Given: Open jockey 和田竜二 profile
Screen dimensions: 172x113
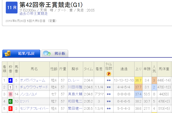Looking at the screenshot, I should (75, 101).
